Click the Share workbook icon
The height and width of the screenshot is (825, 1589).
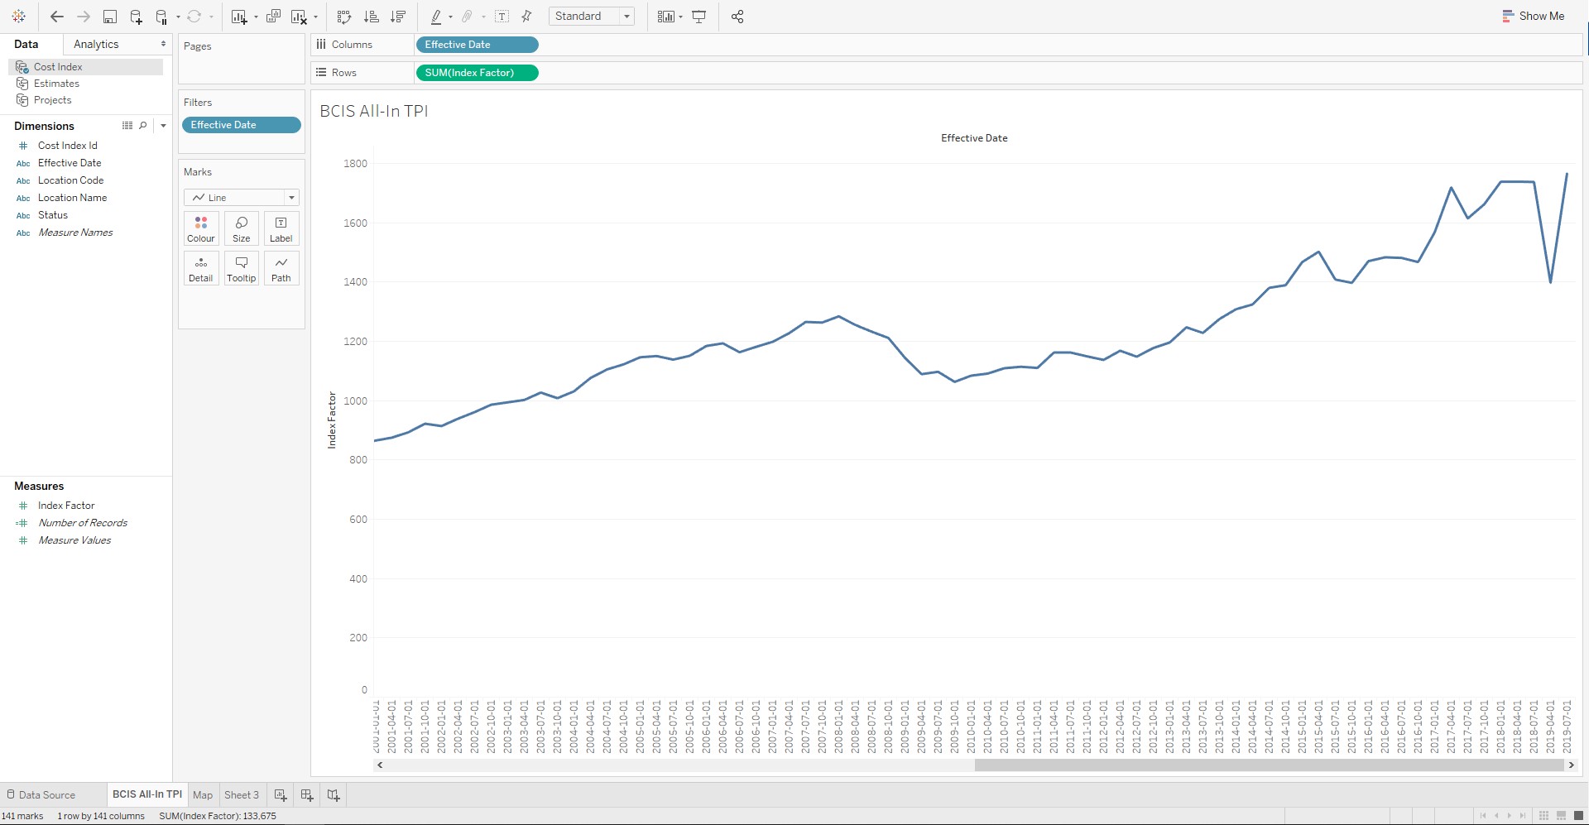(x=737, y=17)
